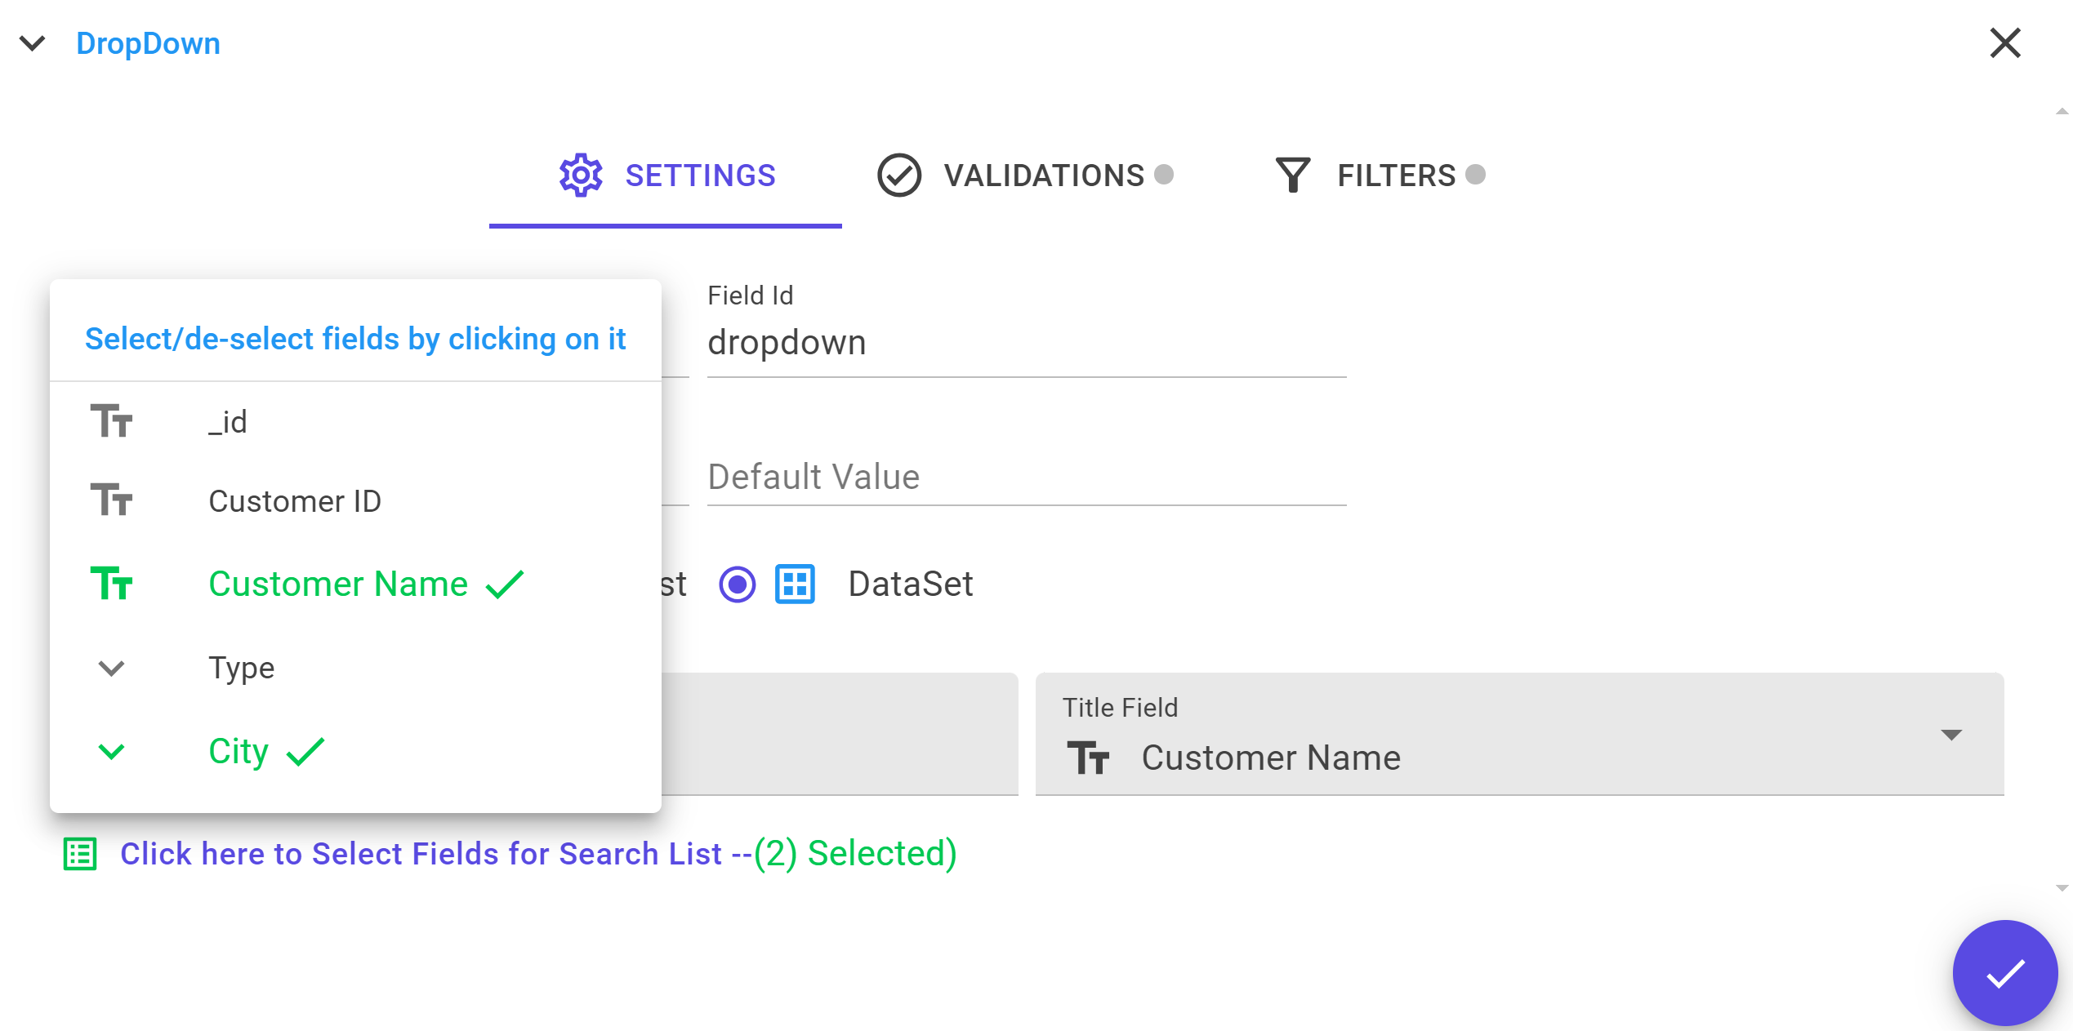Image resolution: width=2073 pixels, height=1031 pixels.
Task: Click into the Field Id input
Action: 1027,343
